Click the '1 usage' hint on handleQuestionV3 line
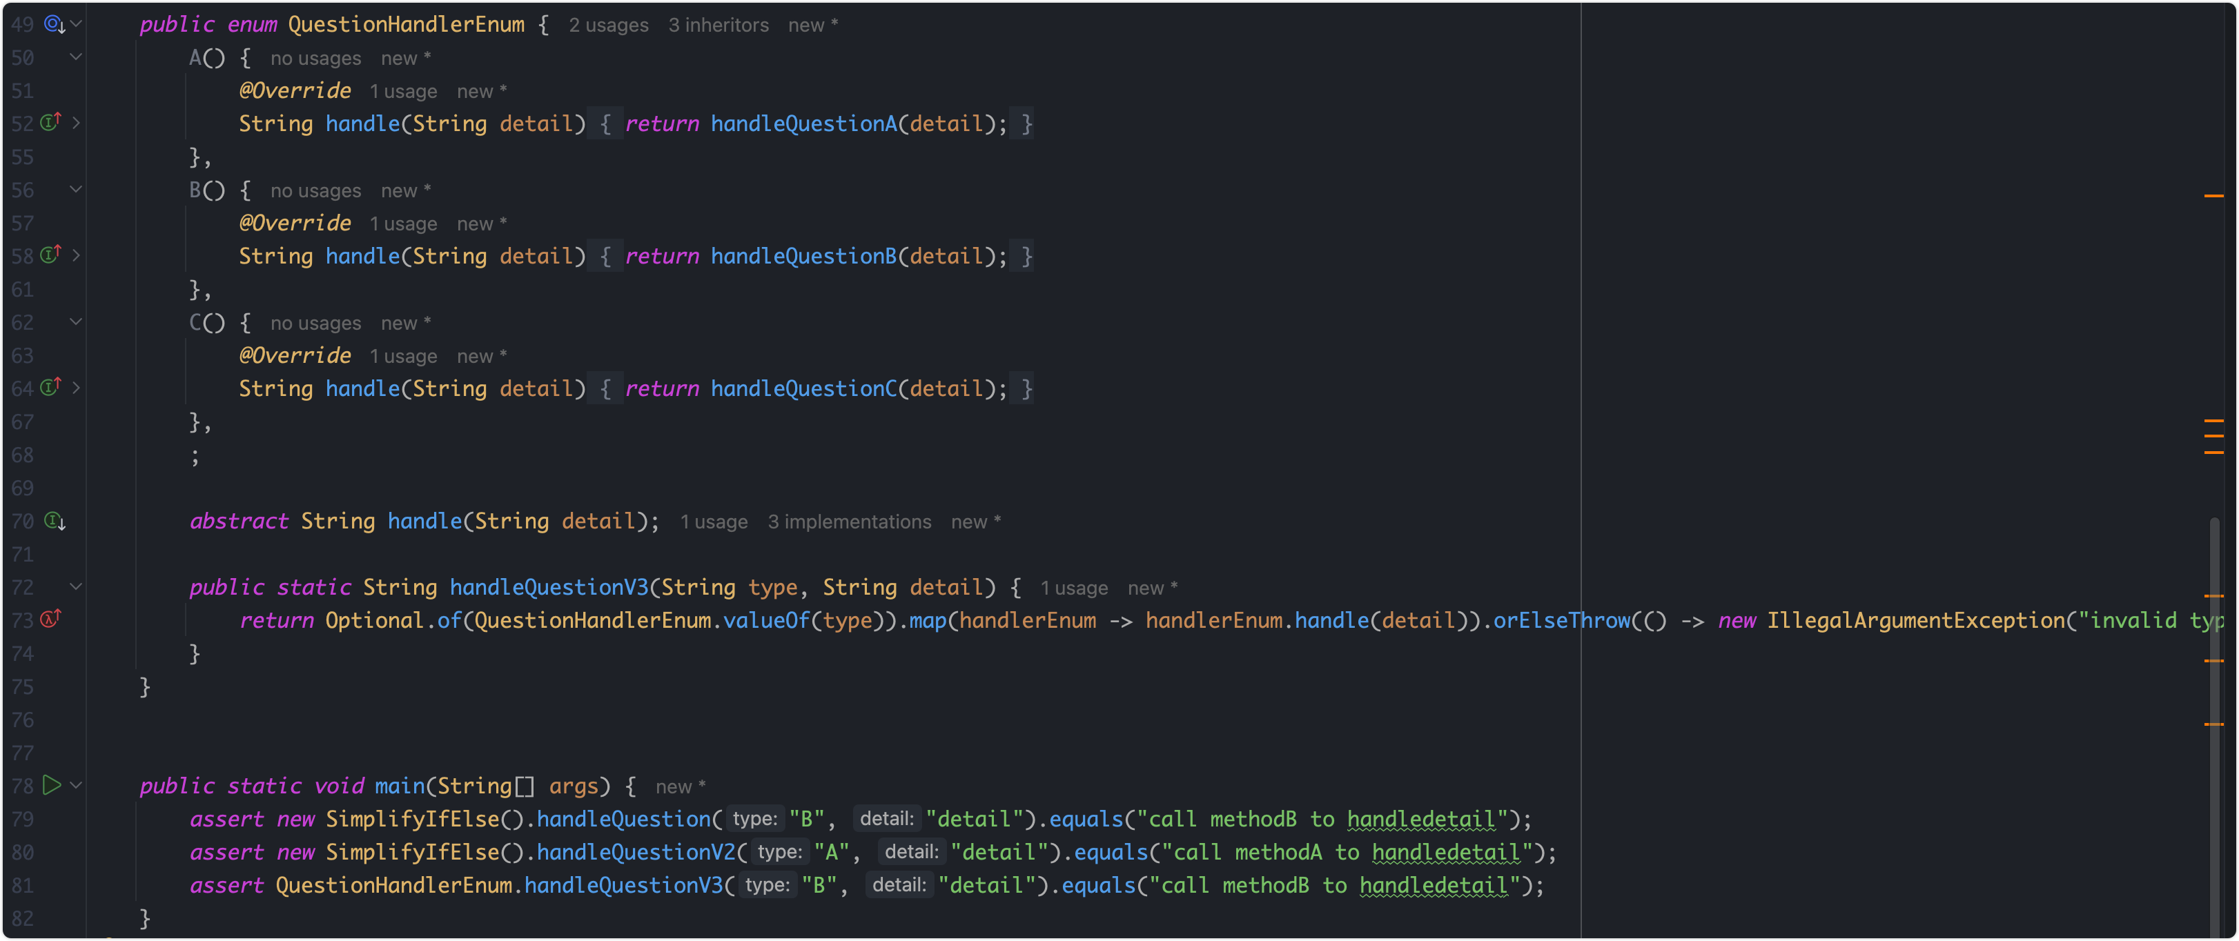 click(1073, 588)
